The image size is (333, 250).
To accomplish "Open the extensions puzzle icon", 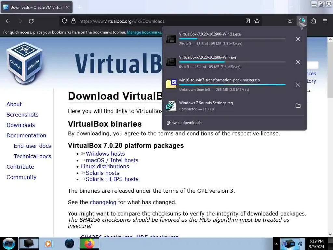I will pos(314,21).
